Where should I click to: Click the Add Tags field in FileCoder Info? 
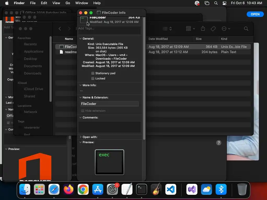click(x=110, y=30)
